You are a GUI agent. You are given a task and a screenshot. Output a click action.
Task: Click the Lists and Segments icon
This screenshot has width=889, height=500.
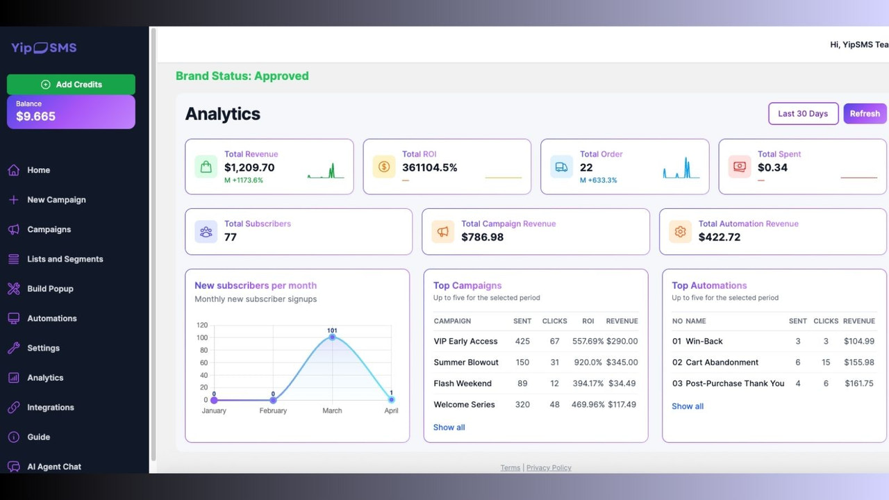[13, 259]
